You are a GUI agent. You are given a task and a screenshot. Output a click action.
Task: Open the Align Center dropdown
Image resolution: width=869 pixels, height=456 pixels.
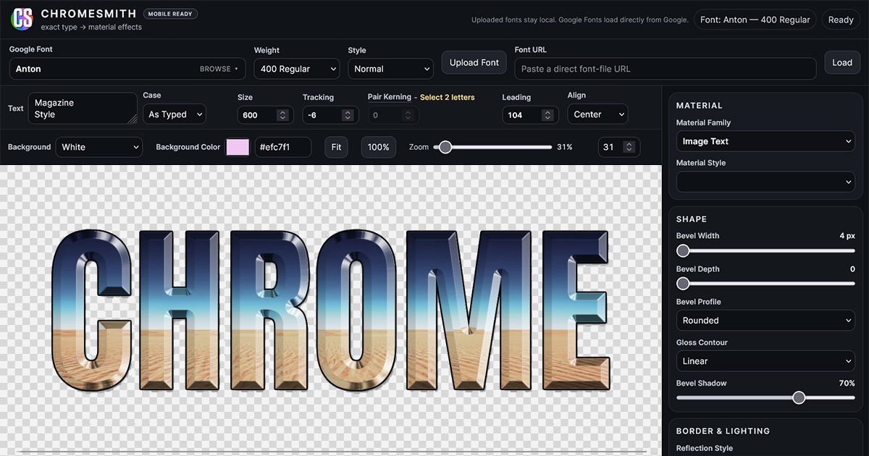pyautogui.click(x=597, y=114)
